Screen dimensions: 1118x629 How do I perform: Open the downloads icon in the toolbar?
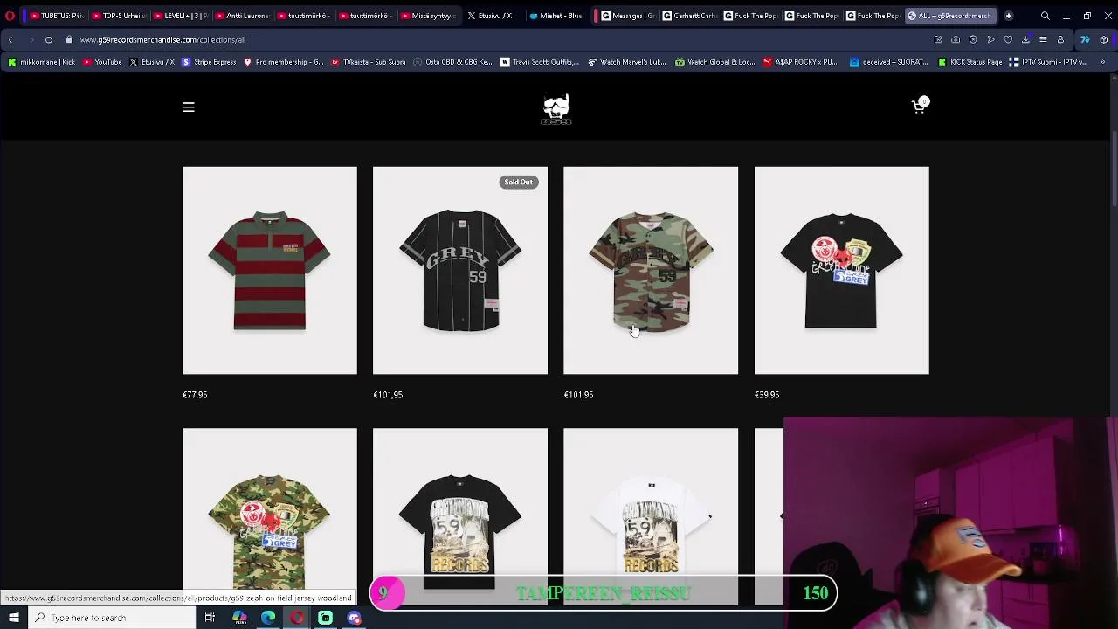point(1025,39)
